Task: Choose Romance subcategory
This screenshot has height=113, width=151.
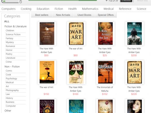Action: pyautogui.click(x=10, y=46)
